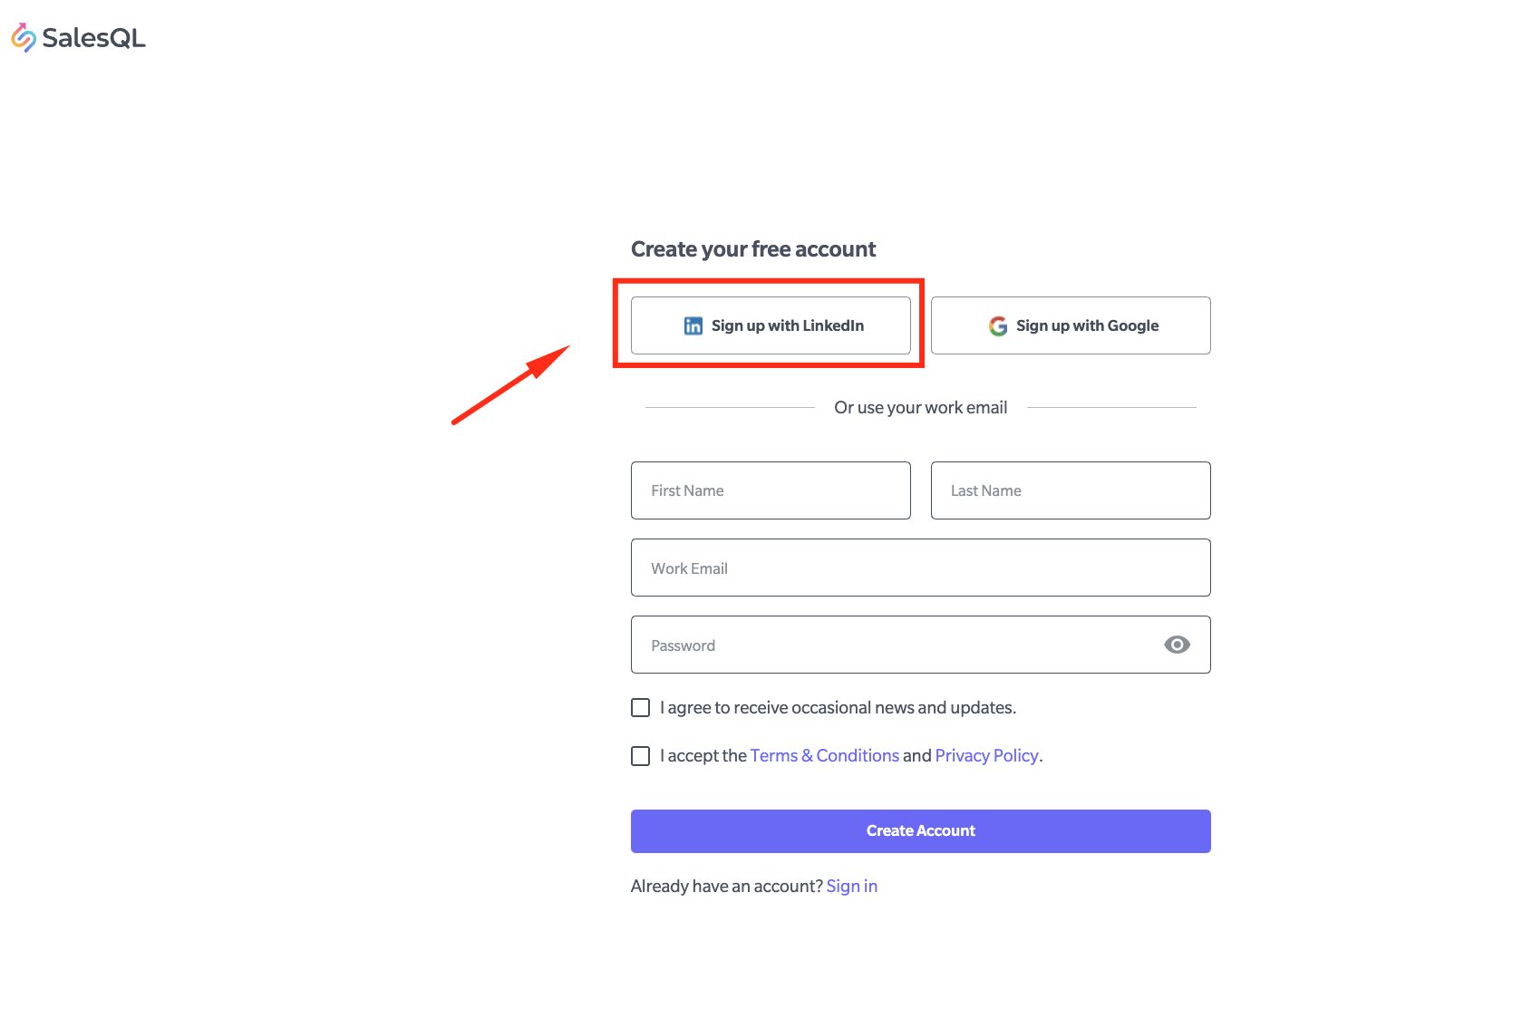1532x1019 pixels.
Task: Follow the Sign in link
Action: 852,886
